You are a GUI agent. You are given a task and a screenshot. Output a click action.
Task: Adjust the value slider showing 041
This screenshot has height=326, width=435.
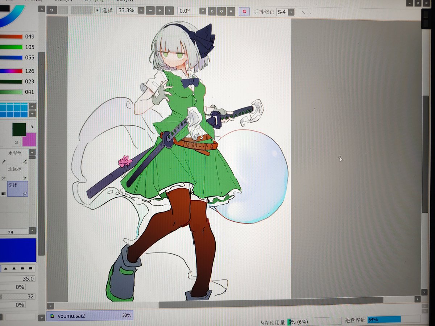(12, 92)
